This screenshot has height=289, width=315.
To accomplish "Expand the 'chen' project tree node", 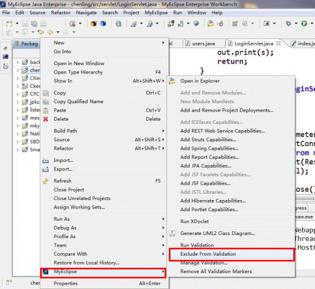I will click(x=17, y=70).
